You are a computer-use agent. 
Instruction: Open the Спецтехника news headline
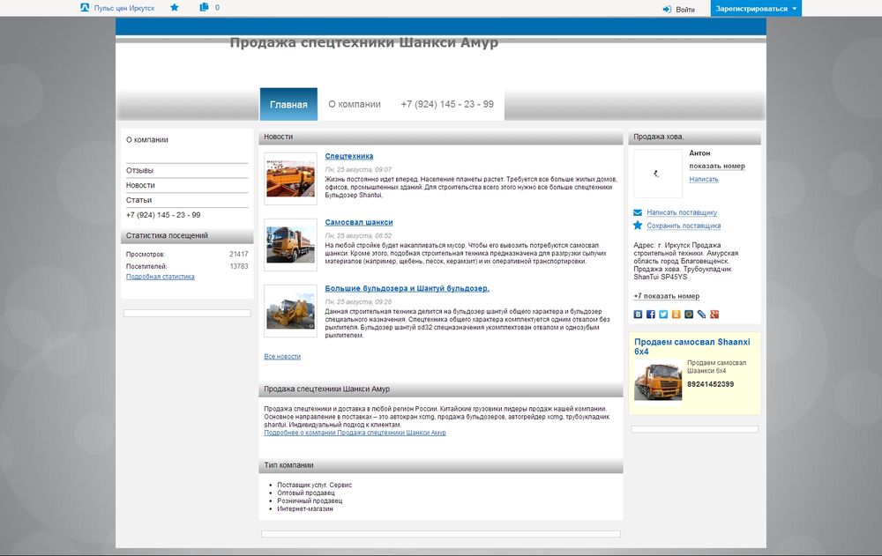(348, 156)
